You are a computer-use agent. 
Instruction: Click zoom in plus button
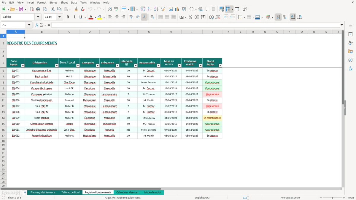[x=344, y=198]
